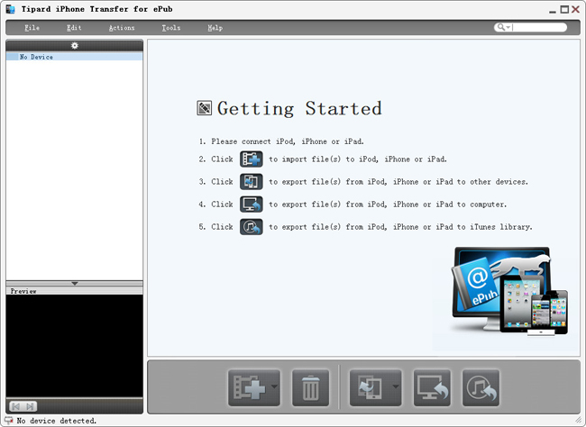
Task: Open the File menu
Action: [x=32, y=28]
